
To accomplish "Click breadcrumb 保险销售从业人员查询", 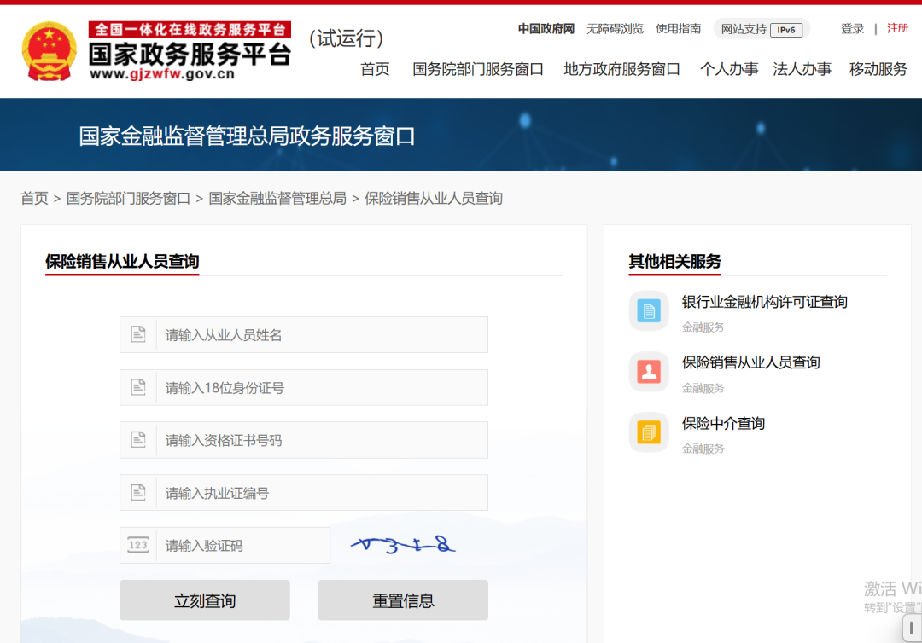I will tap(434, 199).
